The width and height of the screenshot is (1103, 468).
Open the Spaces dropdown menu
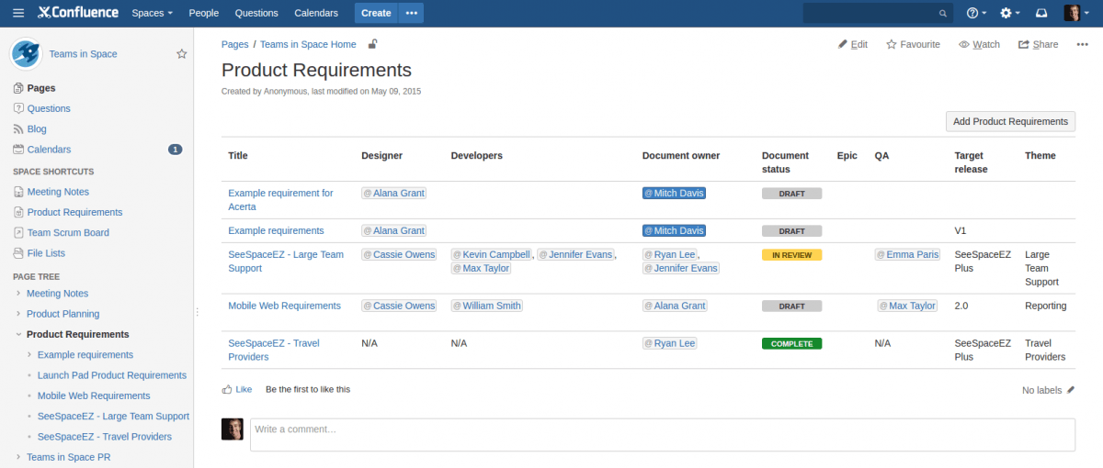[152, 13]
